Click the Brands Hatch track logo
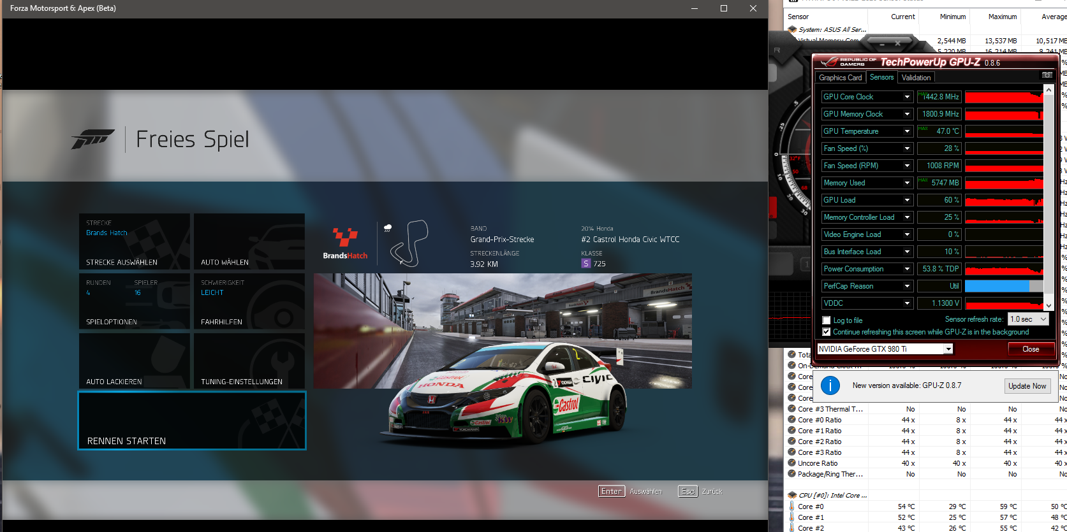Screen dimensions: 1067x532 point(345,243)
